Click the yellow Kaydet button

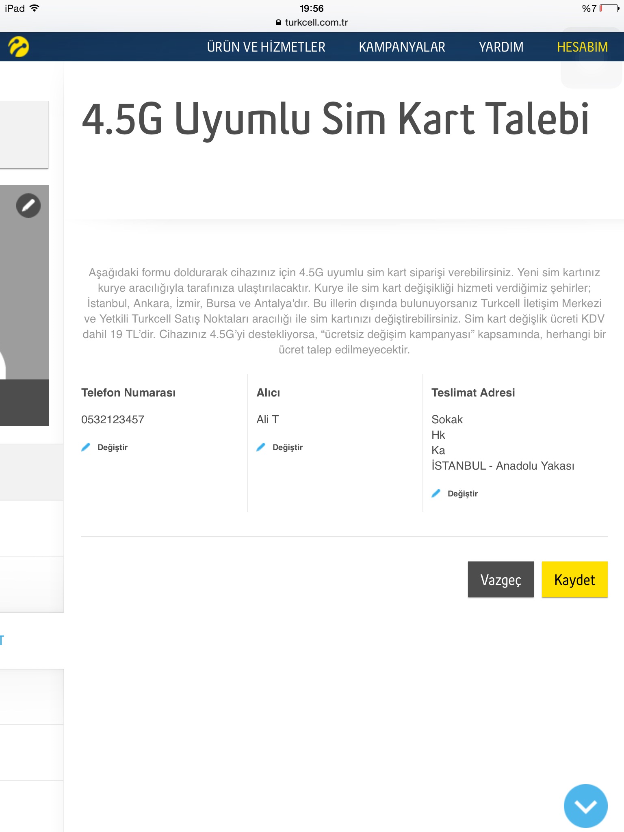[574, 579]
